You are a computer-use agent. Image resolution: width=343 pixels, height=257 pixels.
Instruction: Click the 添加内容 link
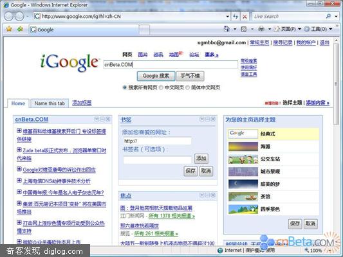pyautogui.click(x=318, y=102)
